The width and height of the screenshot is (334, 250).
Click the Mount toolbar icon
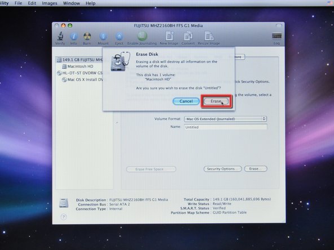(103, 38)
